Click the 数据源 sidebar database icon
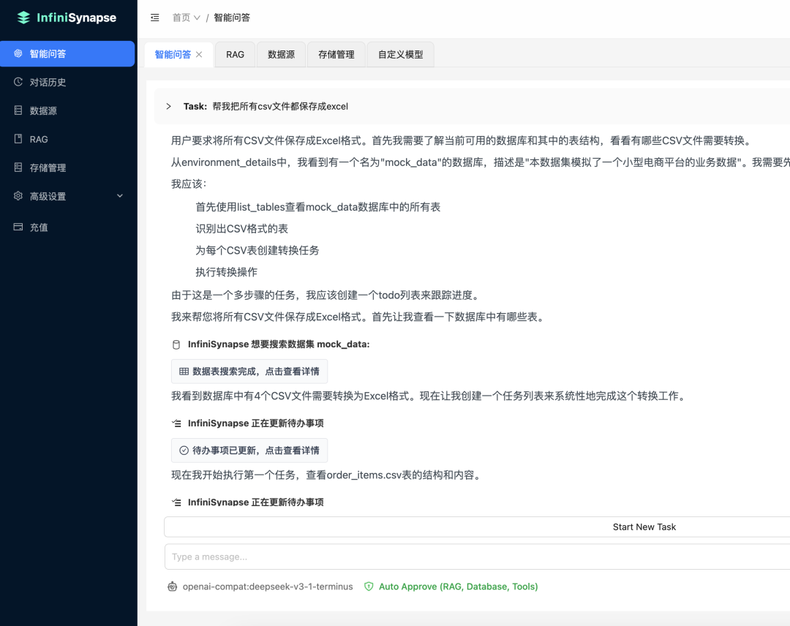The height and width of the screenshot is (626, 790). click(x=18, y=110)
